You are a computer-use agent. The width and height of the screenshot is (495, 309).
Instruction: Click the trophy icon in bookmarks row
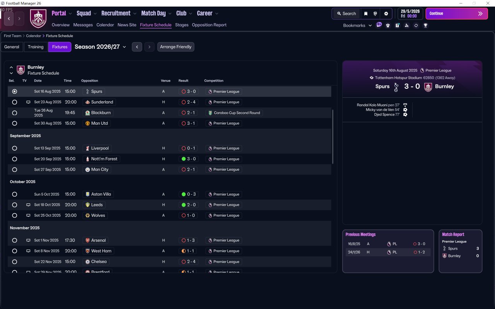coord(425,25)
